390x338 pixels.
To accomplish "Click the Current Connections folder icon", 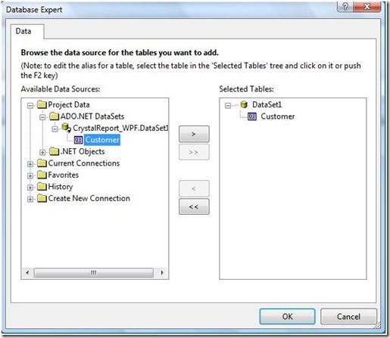I will point(42,163).
